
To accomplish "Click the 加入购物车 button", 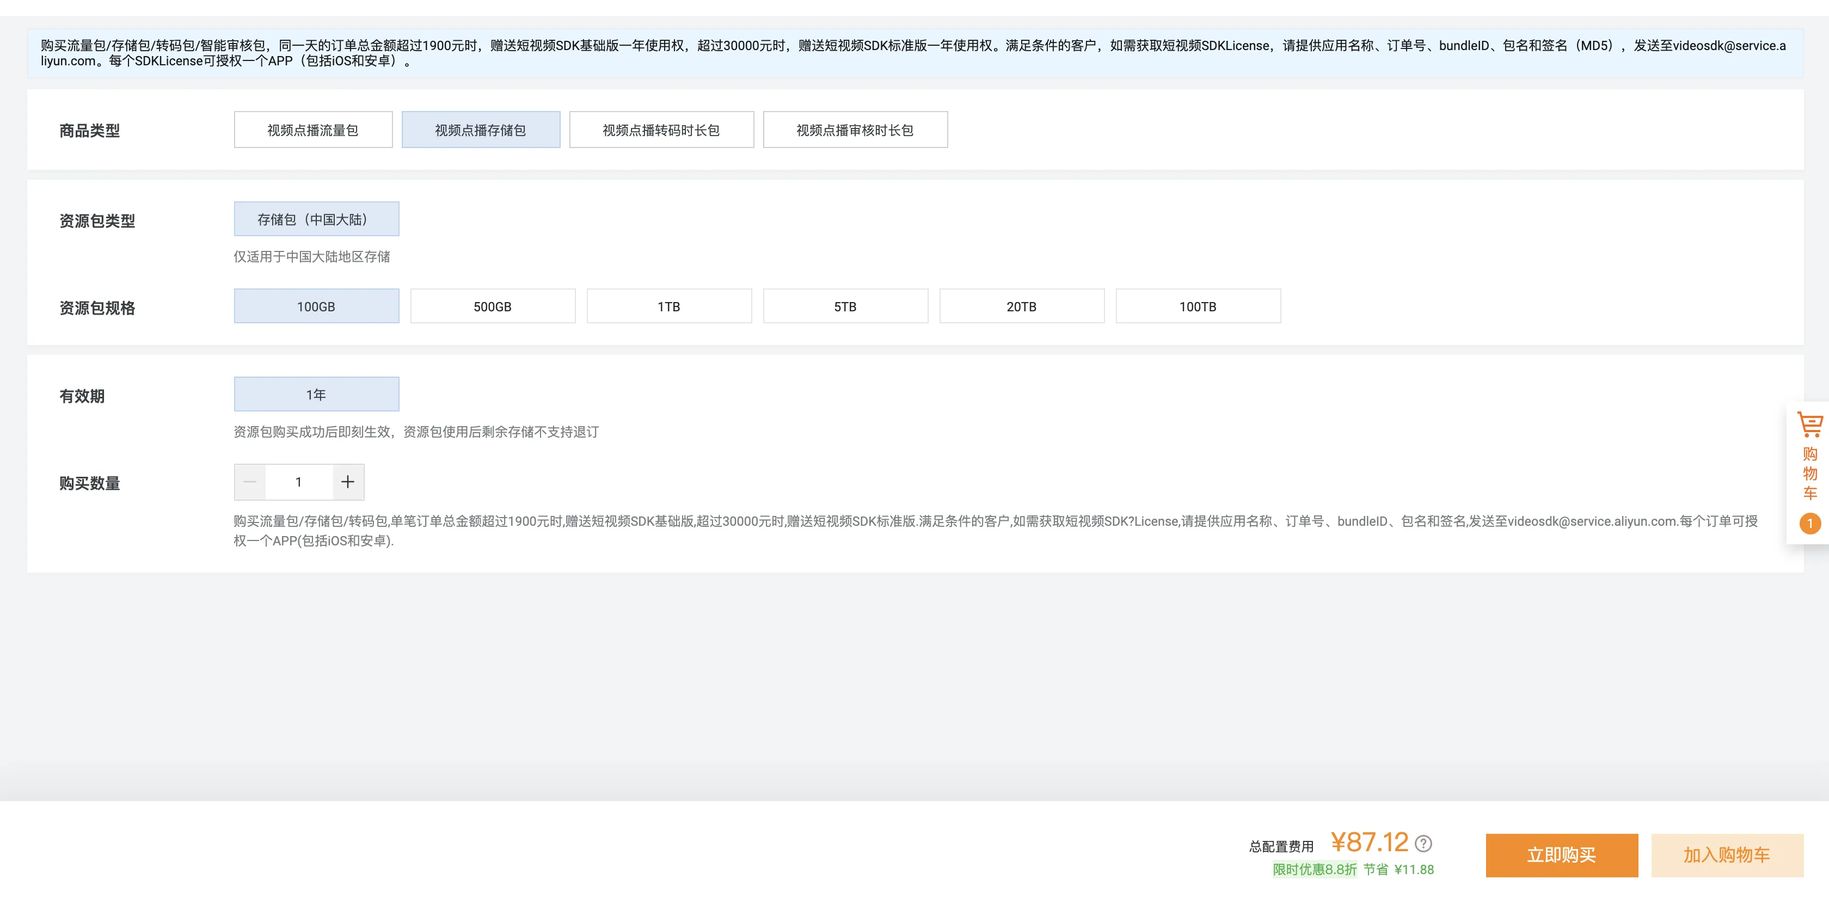I will (1727, 856).
